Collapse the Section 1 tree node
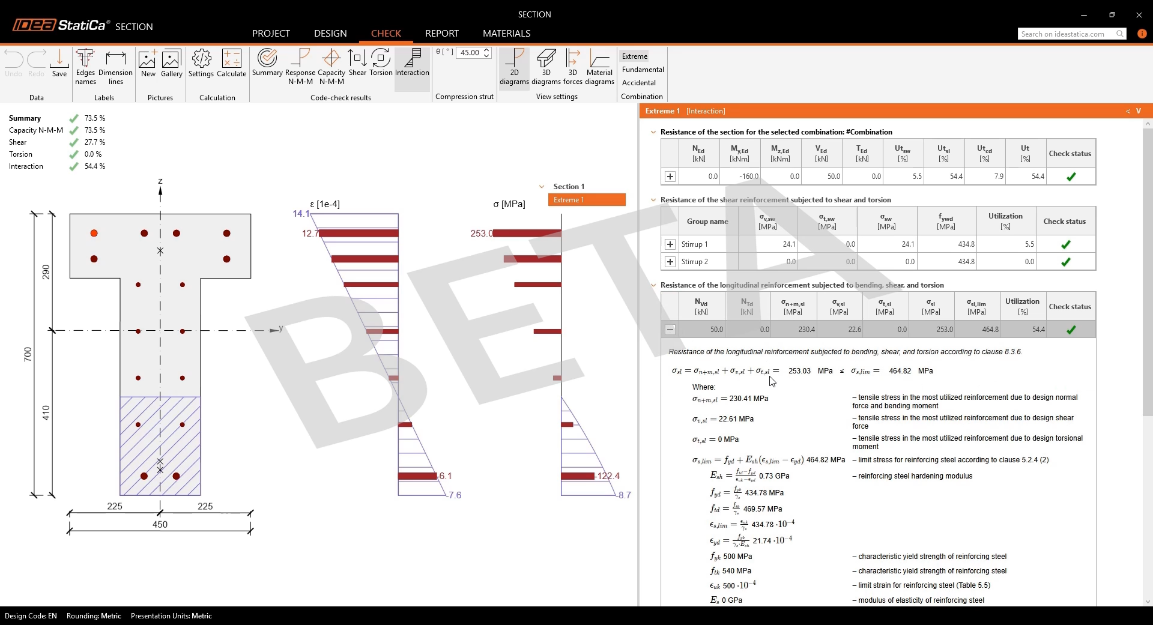 click(x=542, y=187)
